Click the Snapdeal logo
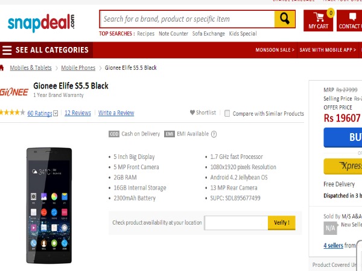 click(41, 23)
